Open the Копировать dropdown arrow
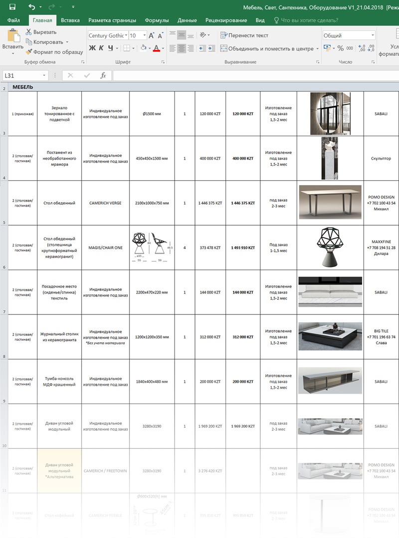This screenshot has width=399, height=538. tap(67, 42)
